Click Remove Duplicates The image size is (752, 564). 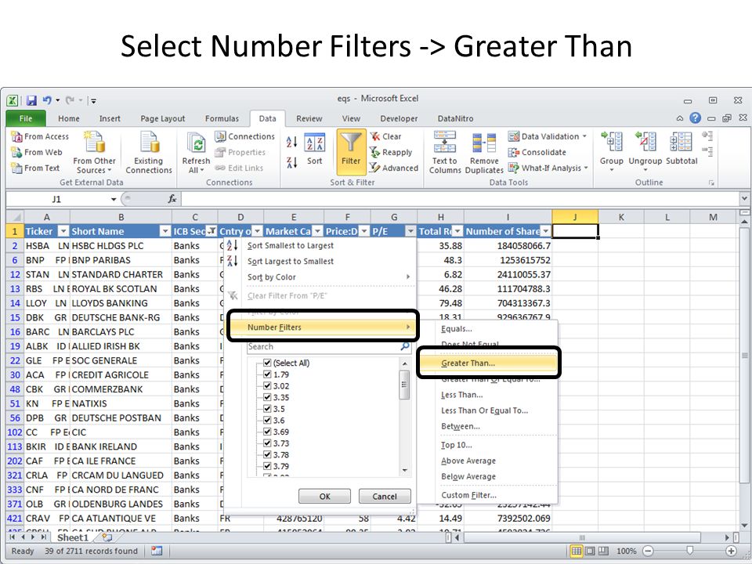[484, 152]
